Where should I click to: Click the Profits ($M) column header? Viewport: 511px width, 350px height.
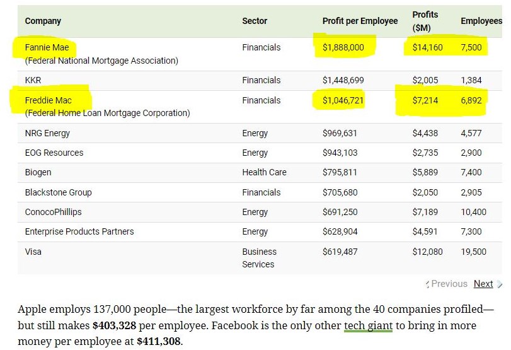(x=425, y=21)
